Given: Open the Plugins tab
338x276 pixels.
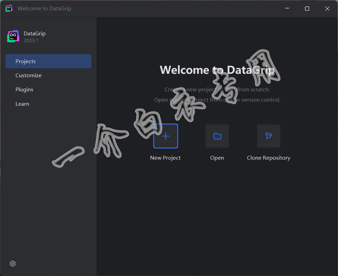Looking at the screenshot, I should (x=48, y=89).
